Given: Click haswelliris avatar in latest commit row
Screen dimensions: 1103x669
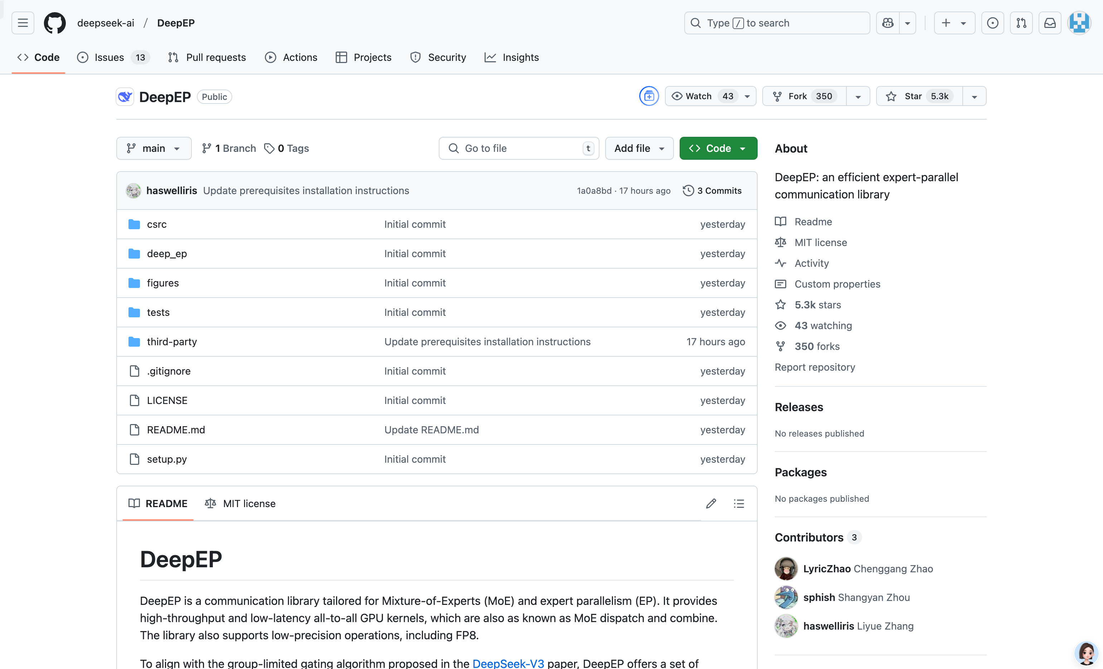Looking at the screenshot, I should tap(133, 191).
